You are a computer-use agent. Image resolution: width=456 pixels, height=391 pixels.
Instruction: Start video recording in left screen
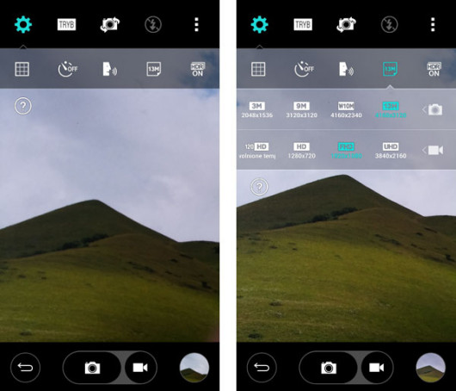[140, 368]
